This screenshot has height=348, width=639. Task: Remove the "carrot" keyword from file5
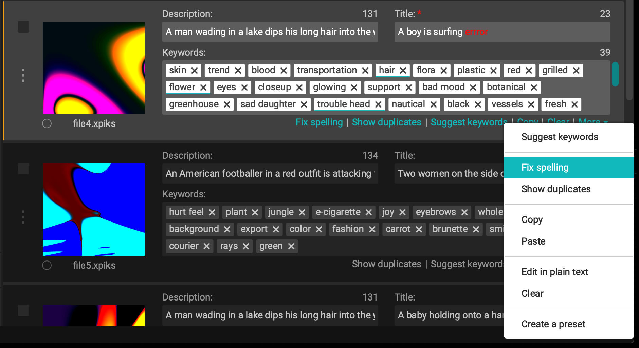tap(419, 229)
